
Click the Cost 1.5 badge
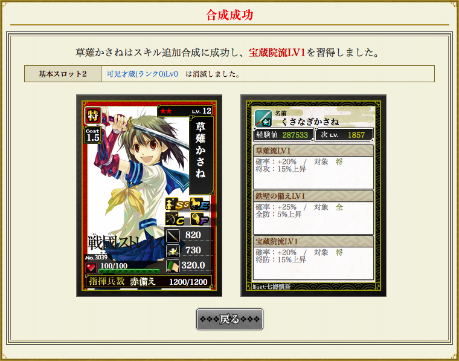[93, 135]
